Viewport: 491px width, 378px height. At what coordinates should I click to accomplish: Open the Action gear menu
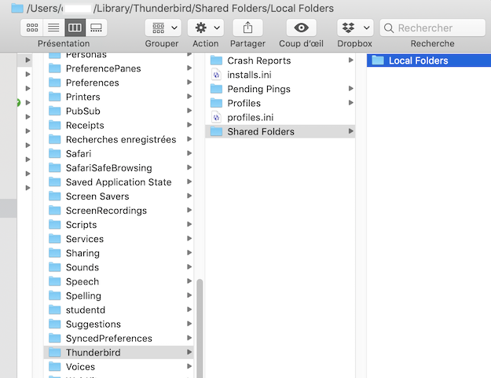coord(205,28)
